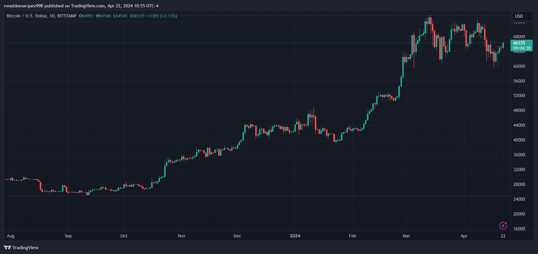
Task: Click the Apr time axis label
Action: point(464,236)
